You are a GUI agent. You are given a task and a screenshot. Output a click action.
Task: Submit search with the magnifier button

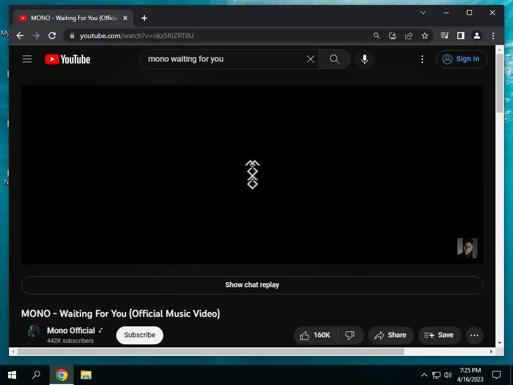click(x=334, y=59)
